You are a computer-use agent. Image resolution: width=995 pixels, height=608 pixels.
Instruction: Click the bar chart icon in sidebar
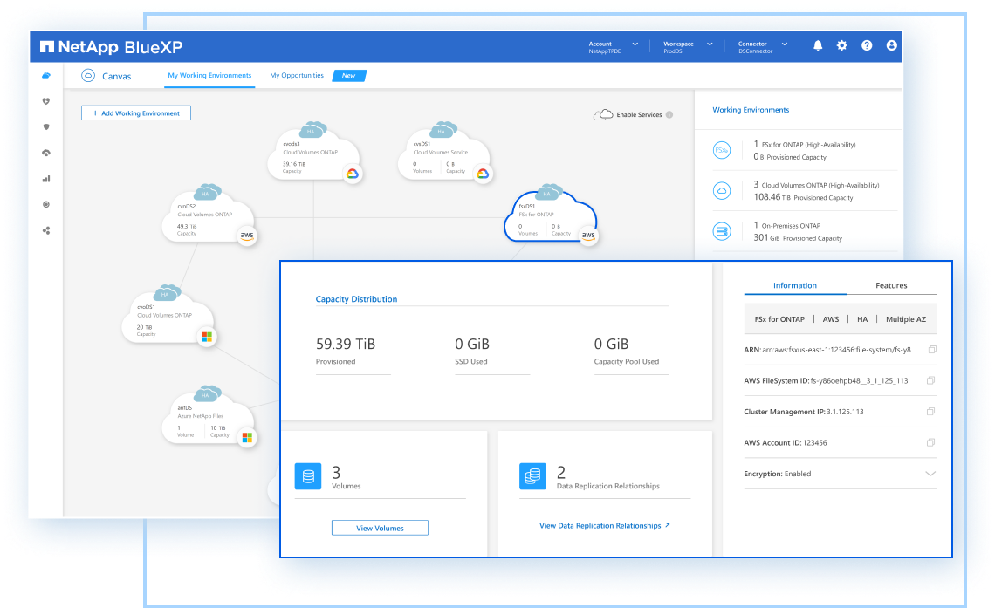(x=46, y=179)
